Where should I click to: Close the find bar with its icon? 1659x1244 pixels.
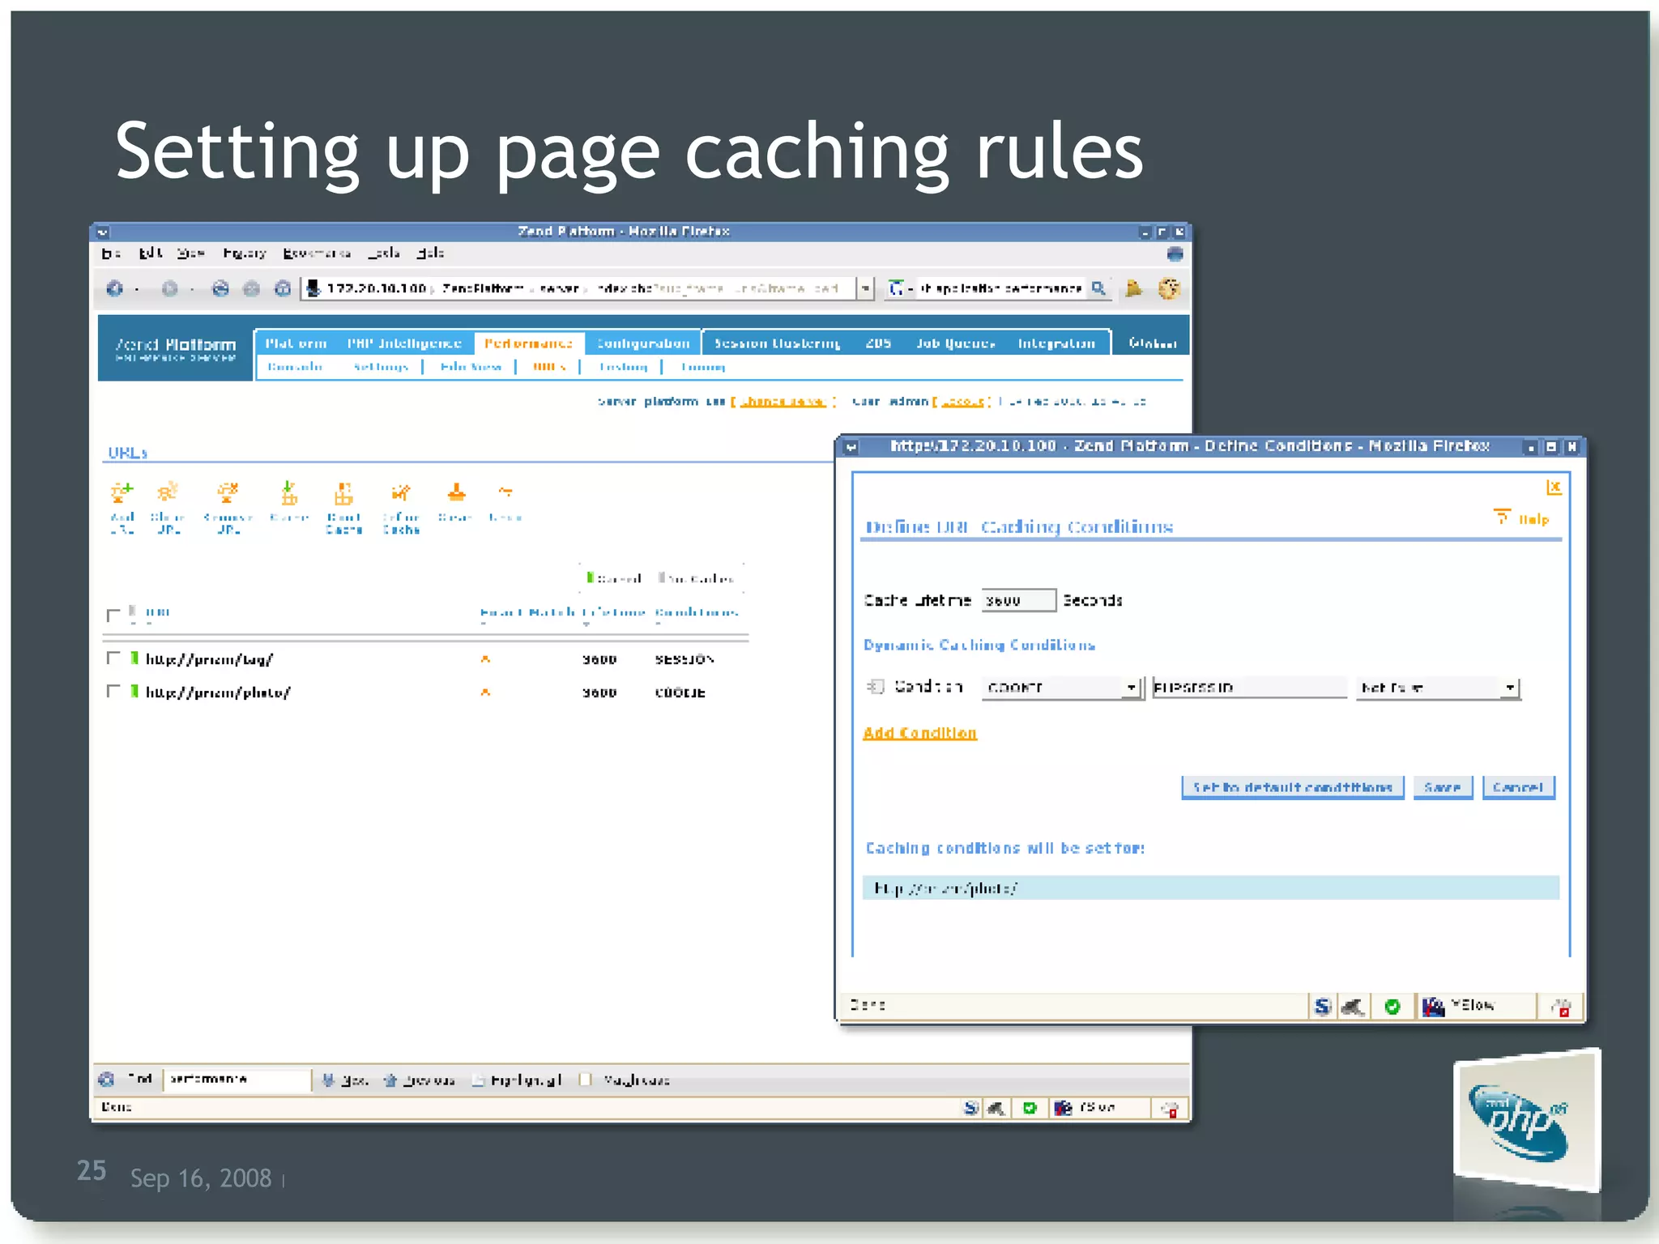coord(106,1079)
